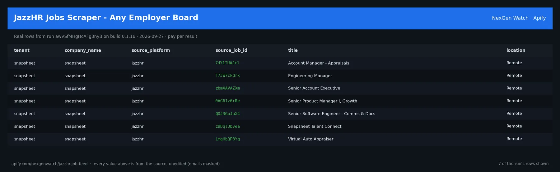Click Remote in Virtual Auto Appraiser row
This screenshot has height=172, width=560.
click(x=514, y=139)
